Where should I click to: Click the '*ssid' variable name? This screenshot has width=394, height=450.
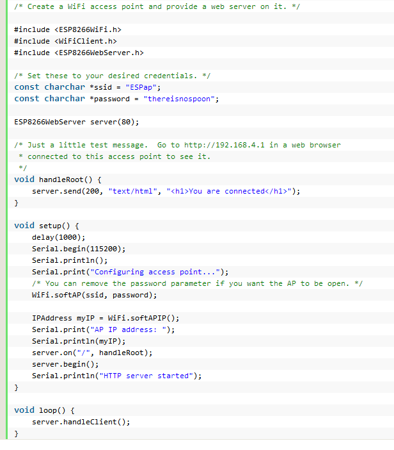(x=101, y=87)
